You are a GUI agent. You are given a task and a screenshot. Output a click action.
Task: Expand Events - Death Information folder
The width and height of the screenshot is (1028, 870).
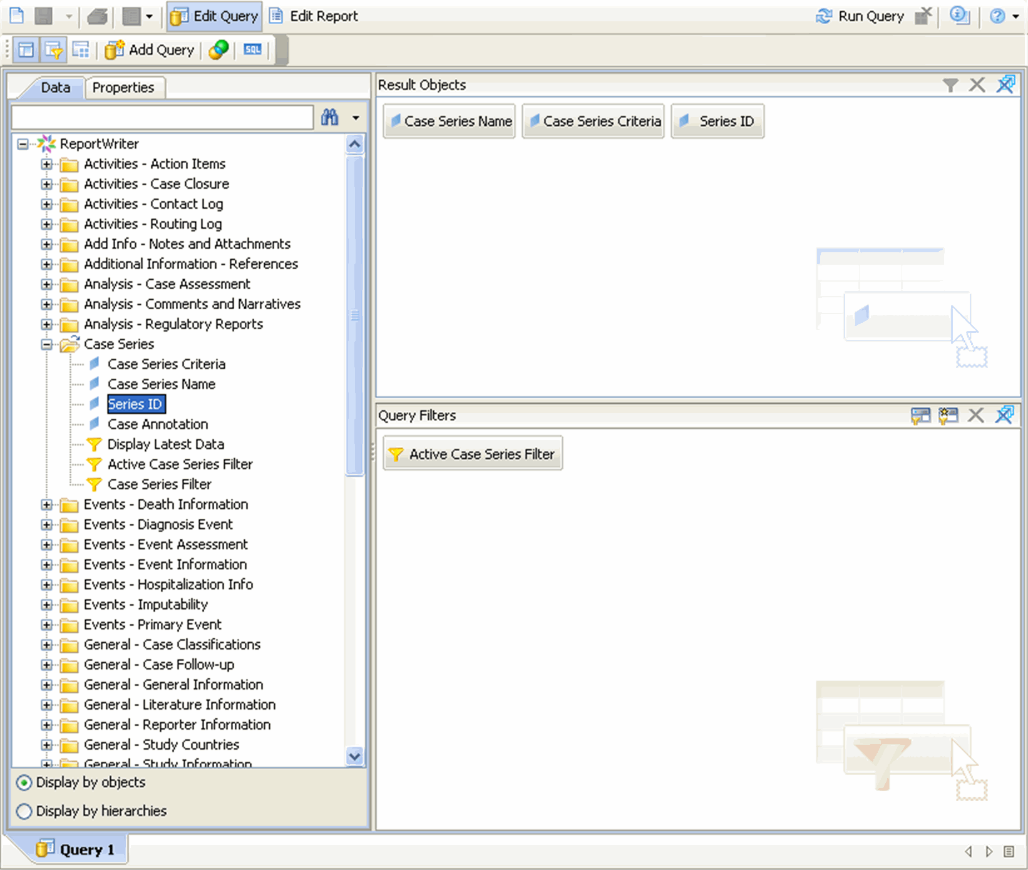coord(46,504)
